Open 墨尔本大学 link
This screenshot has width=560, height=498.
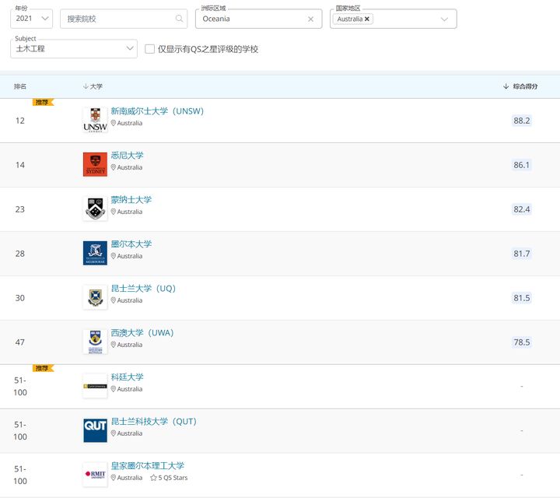click(x=131, y=244)
